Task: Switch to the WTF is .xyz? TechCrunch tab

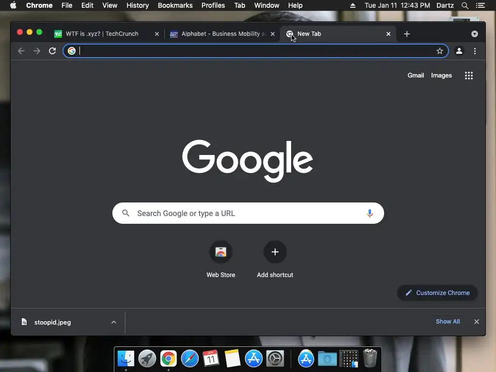Action: [102, 34]
